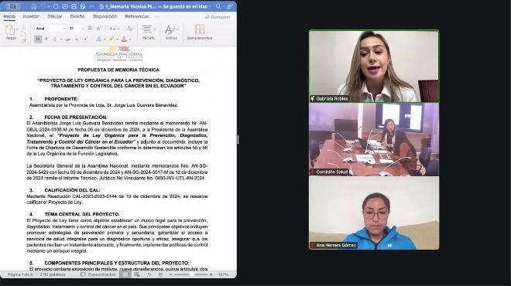Viewport: 511px width, 286px height.
Task: Apply the red font color
Action: [x=124, y=39]
